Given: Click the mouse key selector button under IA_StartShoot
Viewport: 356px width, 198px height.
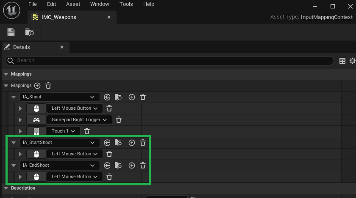Looking at the screenshot, I should pyautogui.click(x=36, y=154).
